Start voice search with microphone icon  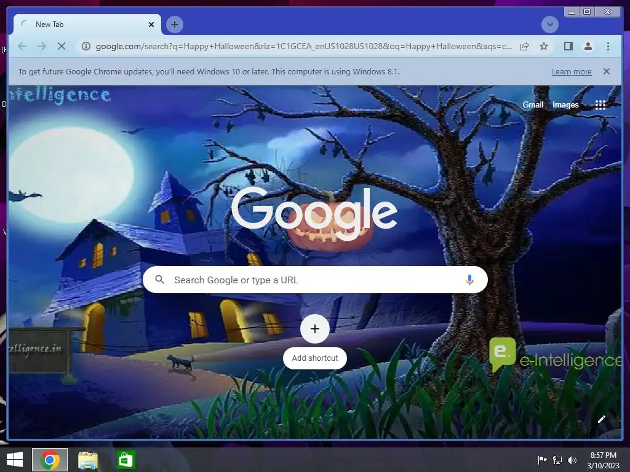coord(469,280)
